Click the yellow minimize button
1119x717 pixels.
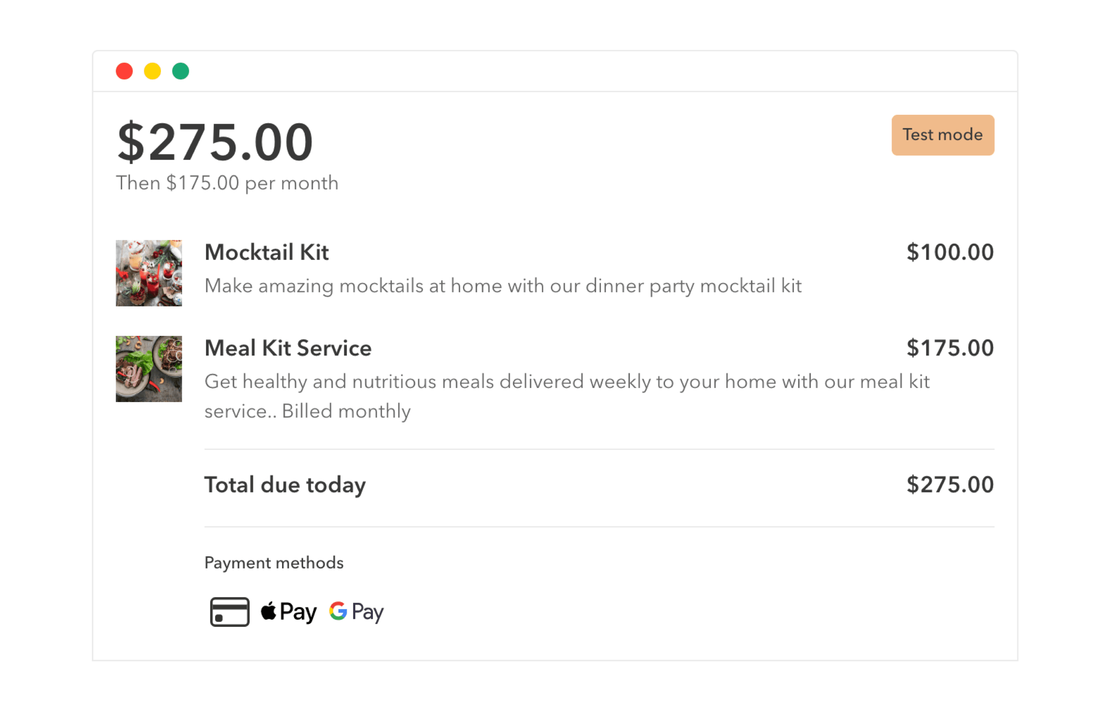(x=151, y=73)
